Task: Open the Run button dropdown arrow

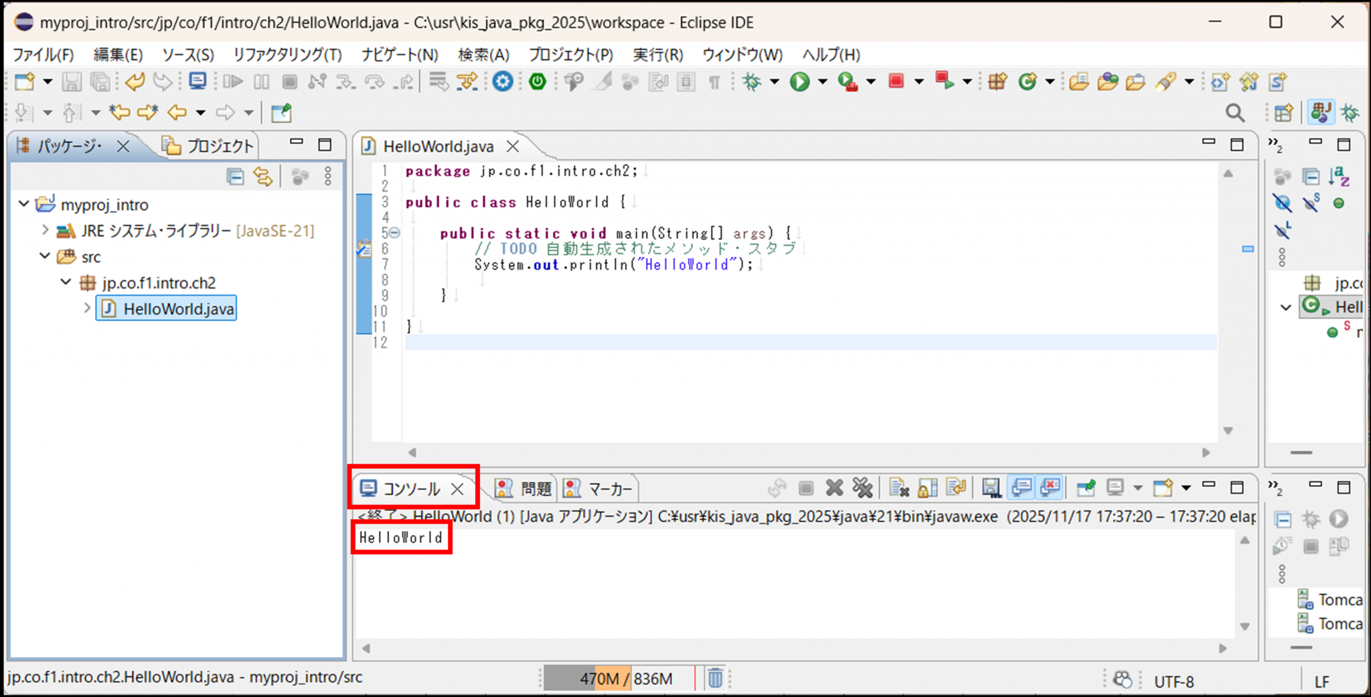Action: (823, 82)
